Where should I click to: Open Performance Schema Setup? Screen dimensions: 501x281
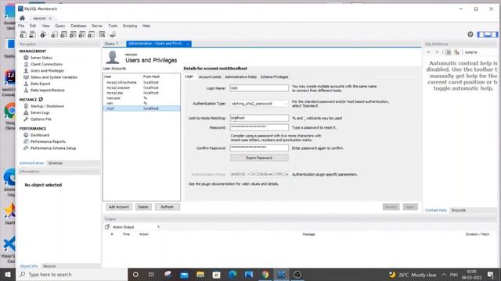[x=53, y=148]
